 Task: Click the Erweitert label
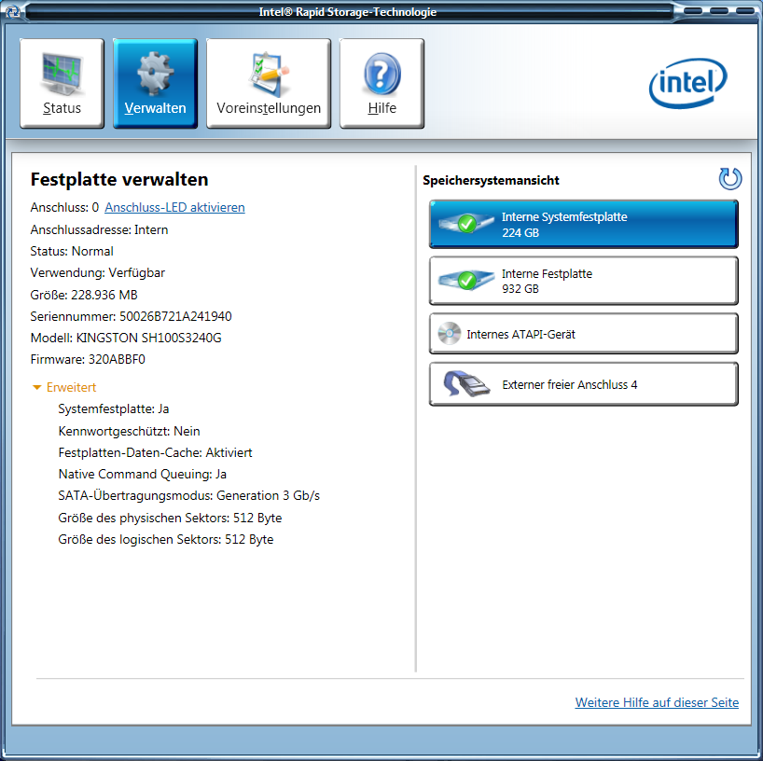(71, 387)
